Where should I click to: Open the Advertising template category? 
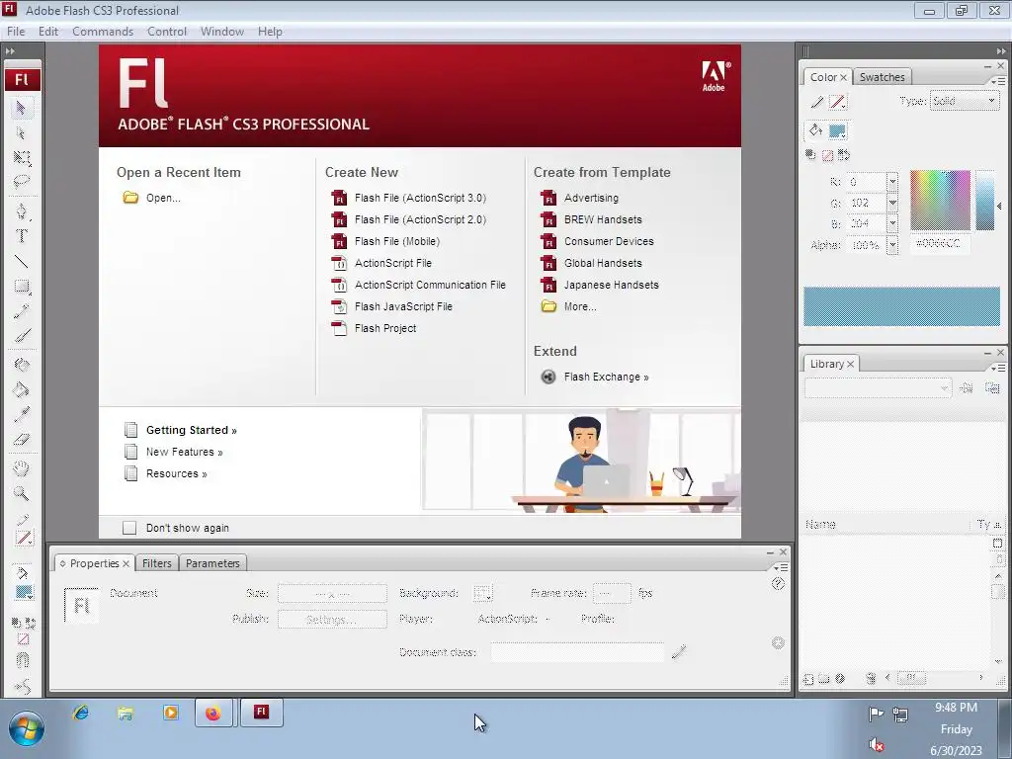[x=591, y=198]
